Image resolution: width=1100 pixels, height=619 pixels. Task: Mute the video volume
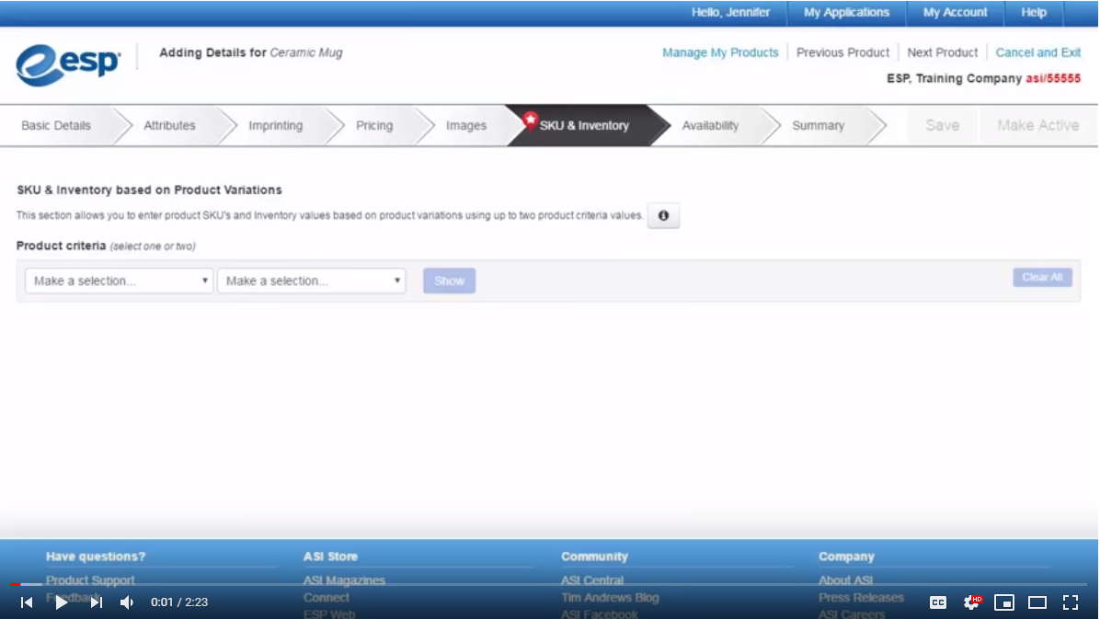tap(127, 602)
